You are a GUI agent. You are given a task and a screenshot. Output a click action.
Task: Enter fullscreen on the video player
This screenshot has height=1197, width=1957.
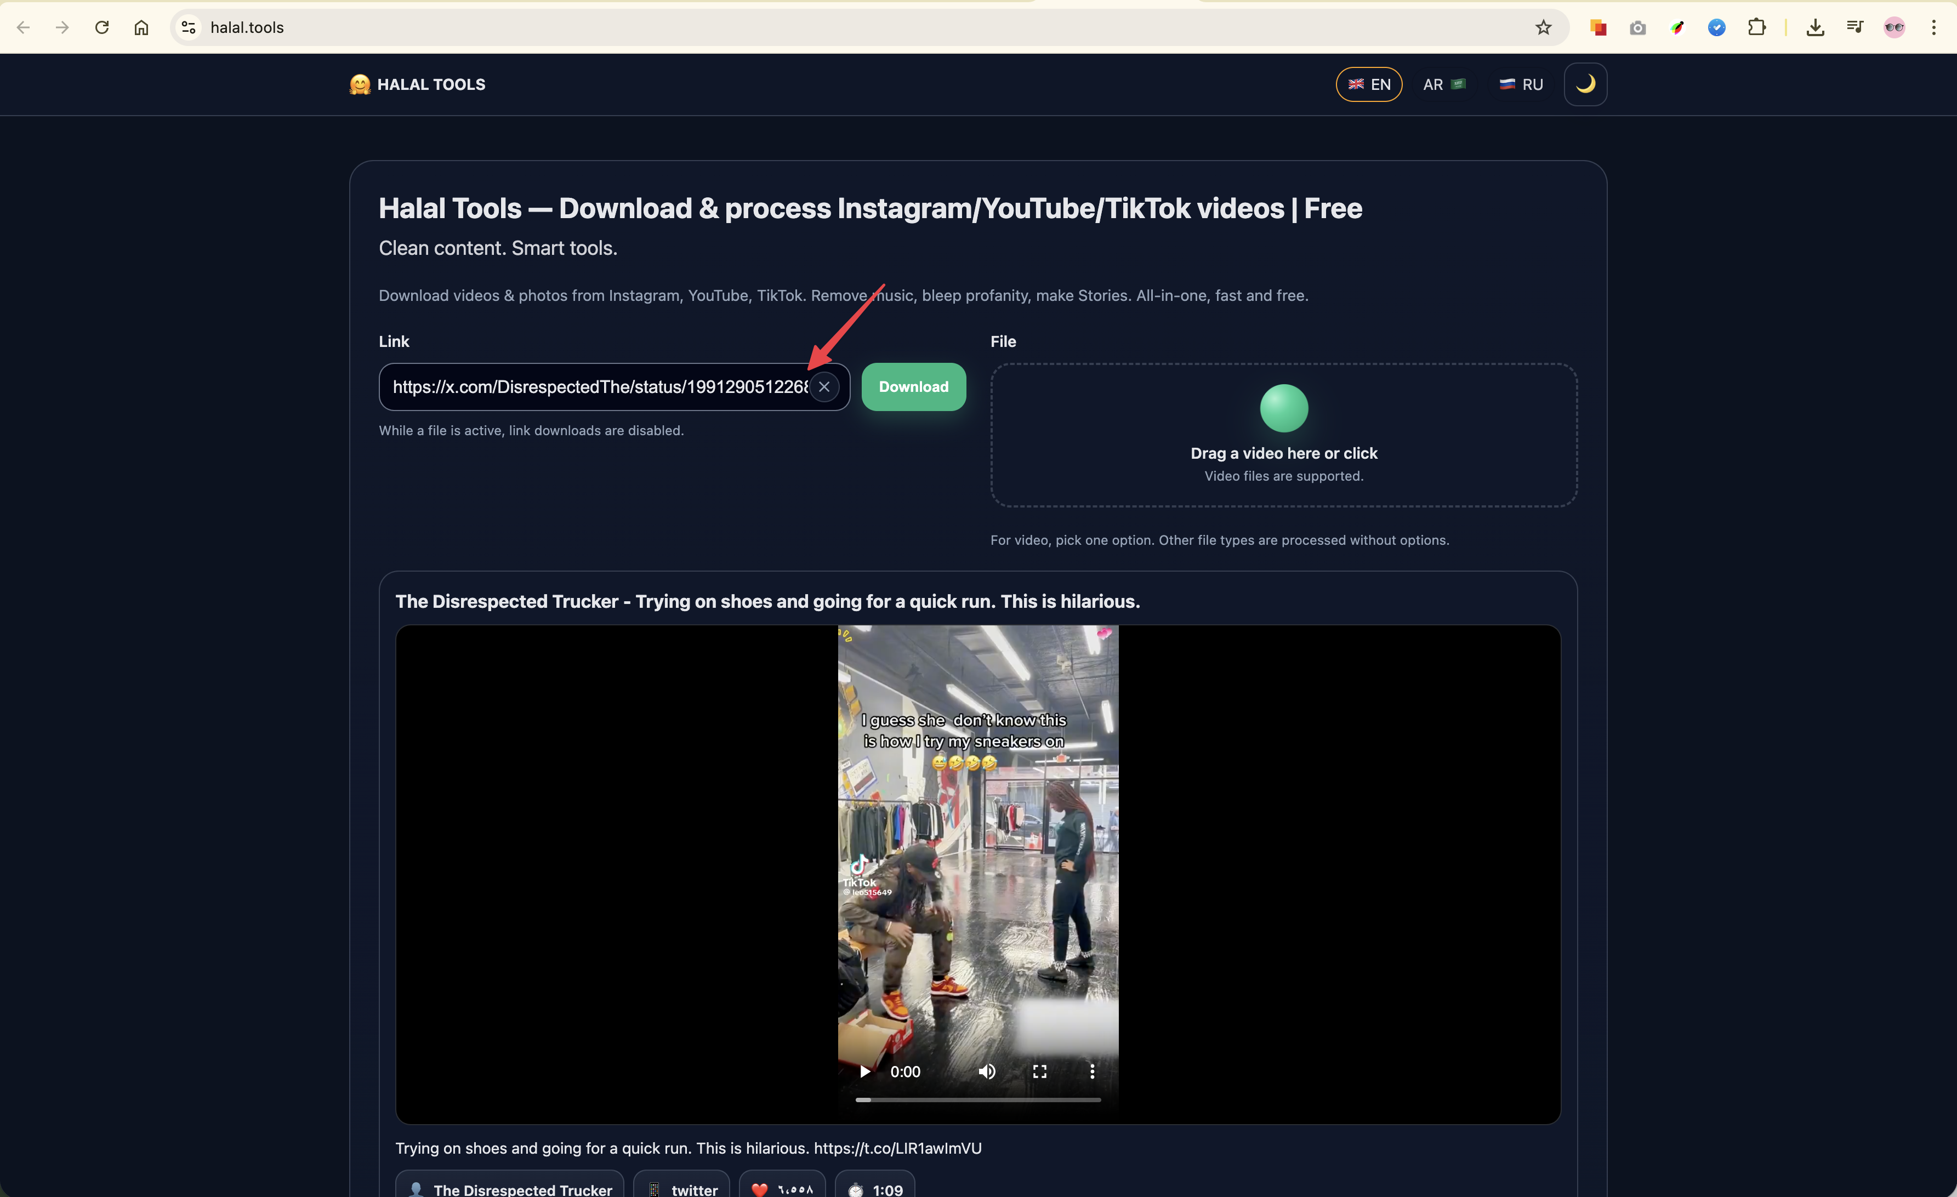[1039, 1071]
